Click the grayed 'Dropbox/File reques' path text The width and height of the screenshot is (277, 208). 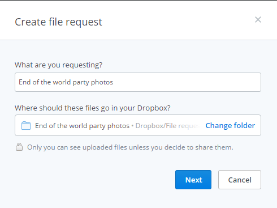point(167,126)
